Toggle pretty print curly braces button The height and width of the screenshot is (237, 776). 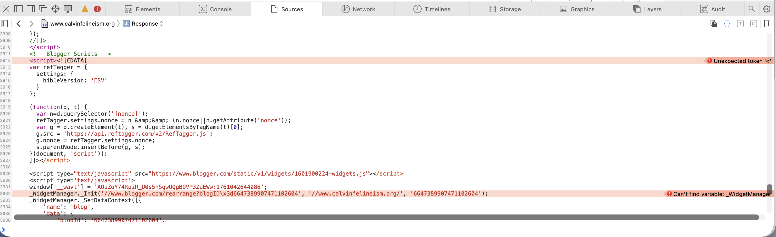(x=727, y=24)
